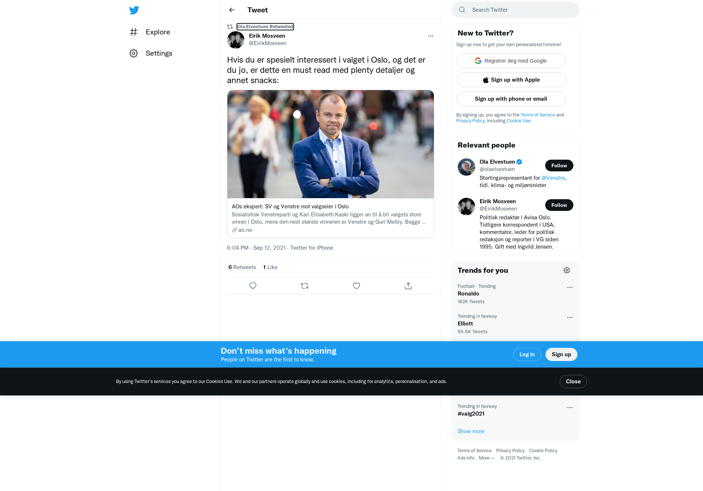Retweet using the retweet icon under the tweet
This screenshot has height=491, width=703.
tap(305, 286)
